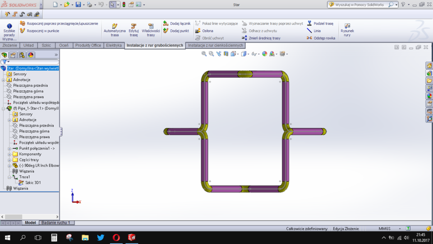Open dropdown next to Save icon
This screenshot has width=433, height=244.
pos(84,5)
